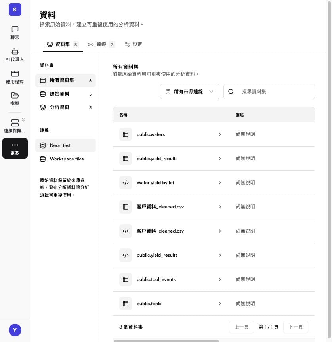Screen dimensions: 332x342
Task: Expand the Wafer yield by lot chevron
Action: 220,183
